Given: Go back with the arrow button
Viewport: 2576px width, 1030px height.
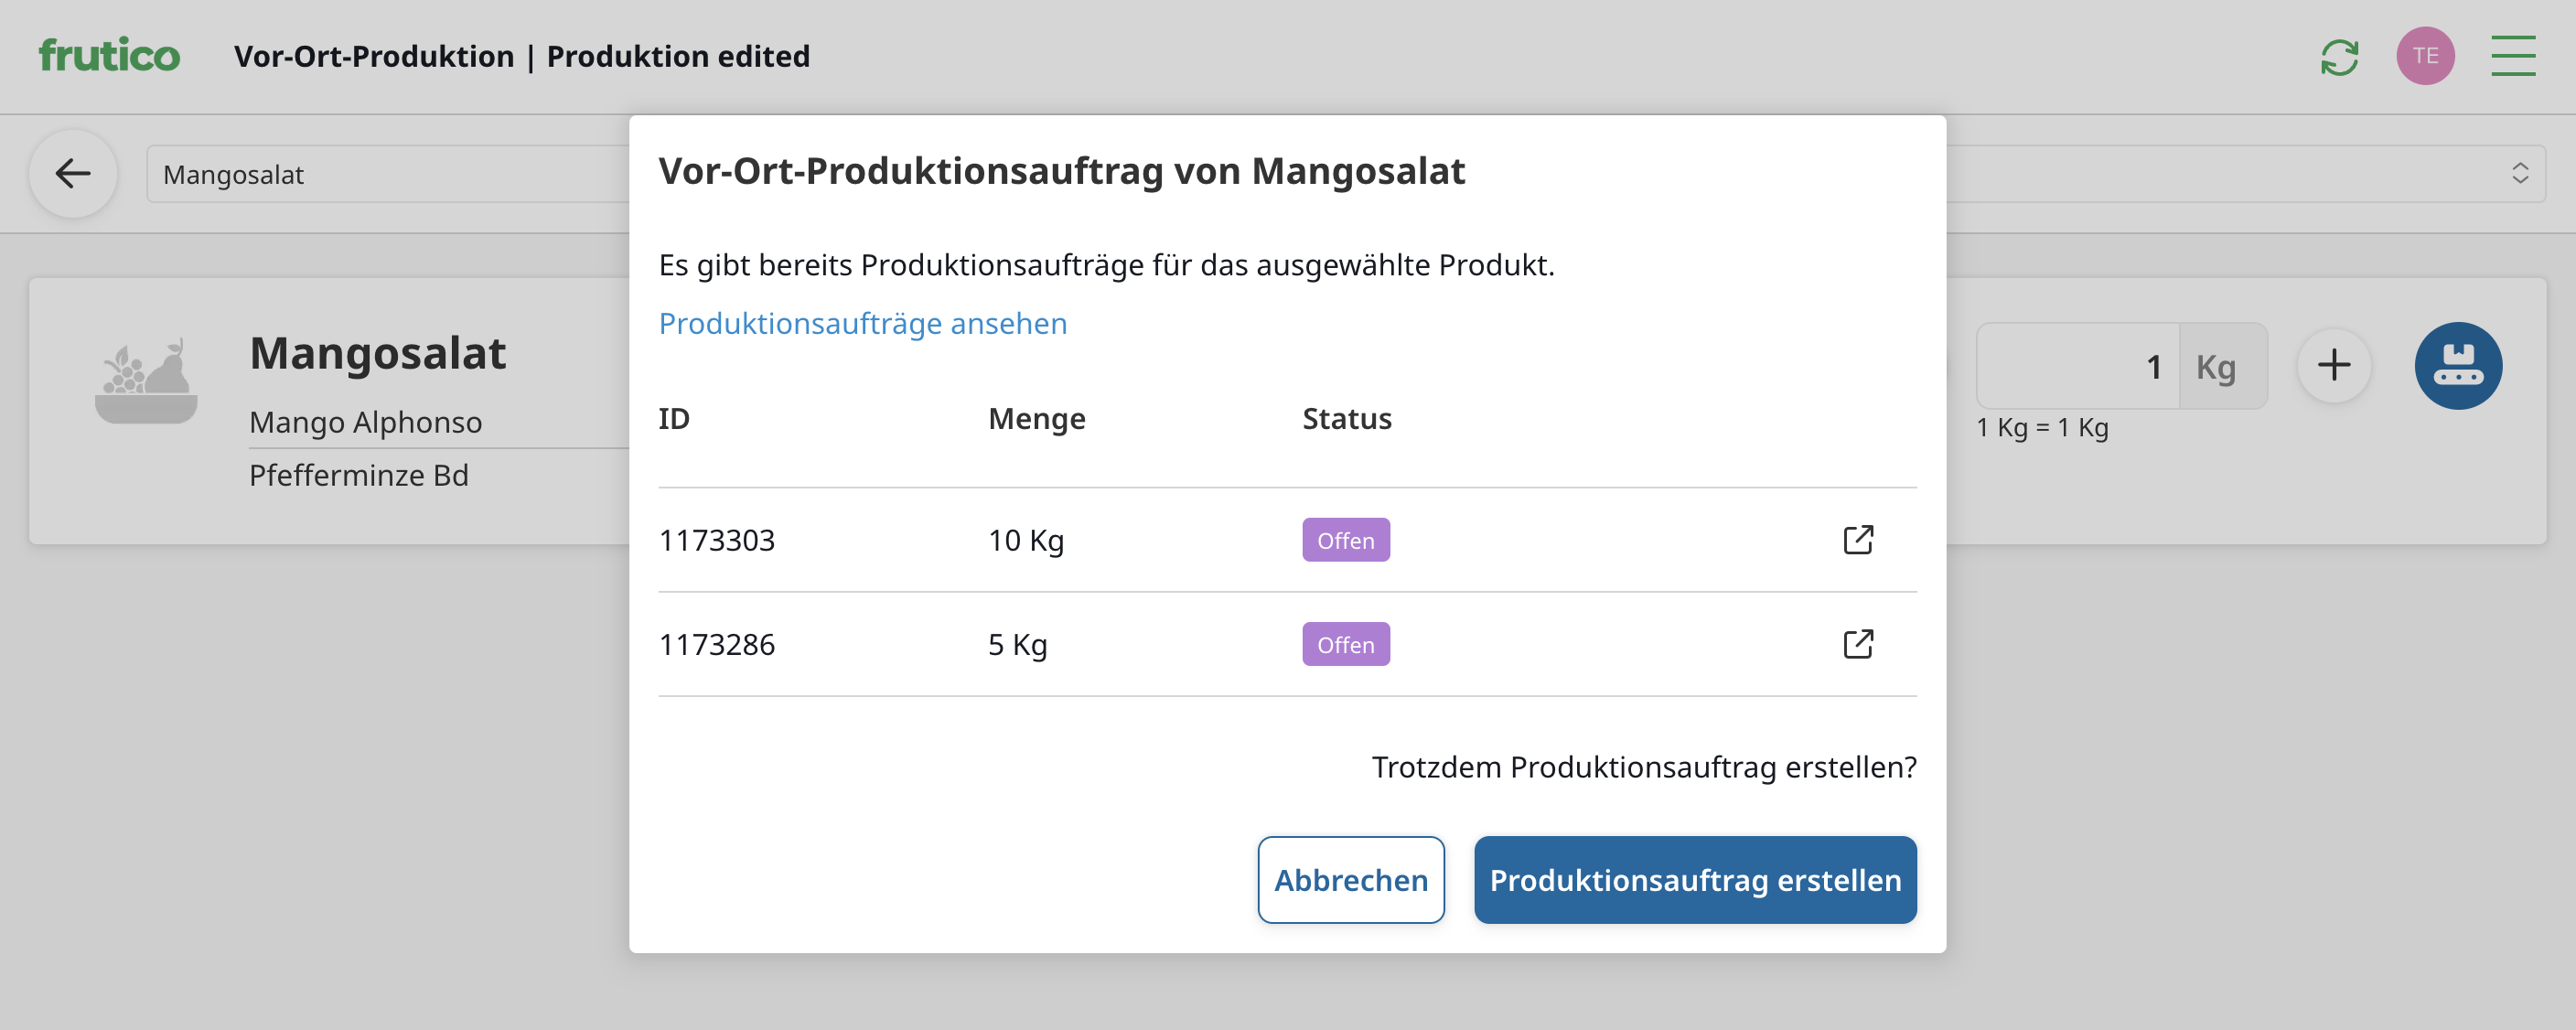Looking at the screenshot, I should (x=73, y=174).
